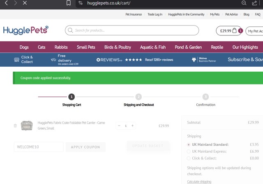Click the Coupon code applied successfully message

[46, 78]
